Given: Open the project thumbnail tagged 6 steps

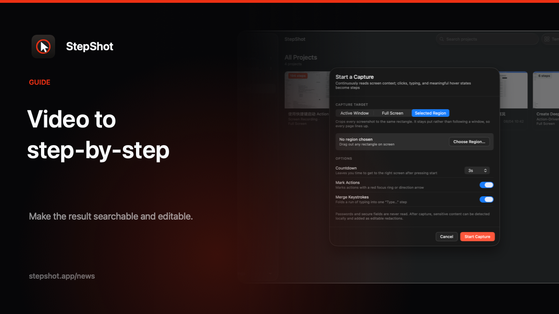Looking at the screenshot, I should (x=546, y=90).
